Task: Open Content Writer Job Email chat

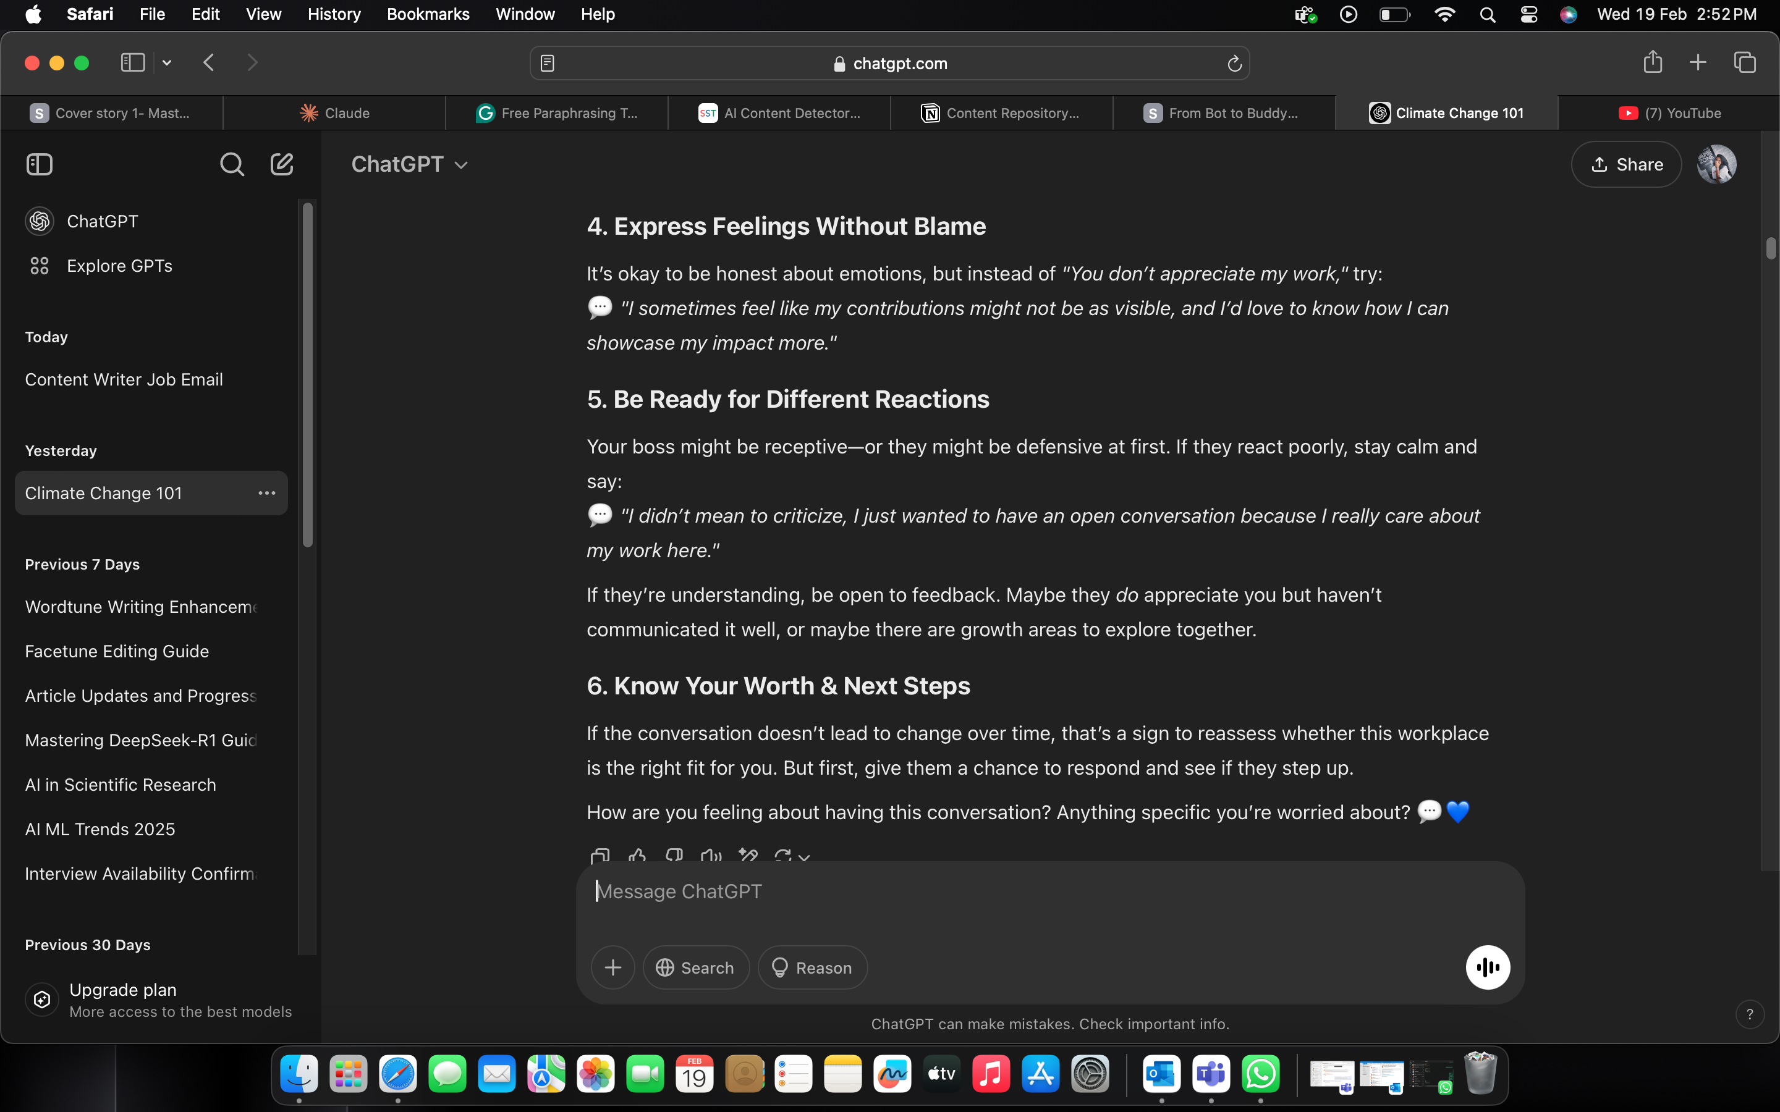Action: tap(151, 379)
